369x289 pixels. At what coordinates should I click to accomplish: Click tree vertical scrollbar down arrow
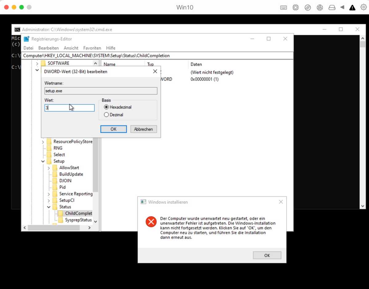click(95, 221)
